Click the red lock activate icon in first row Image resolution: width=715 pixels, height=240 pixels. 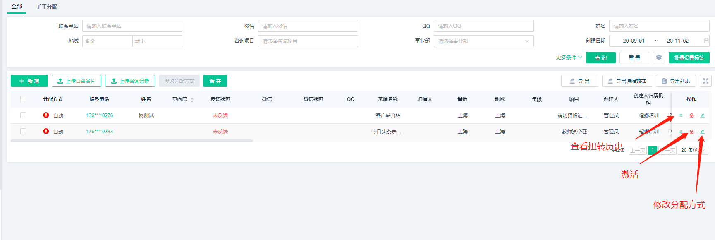691,115
